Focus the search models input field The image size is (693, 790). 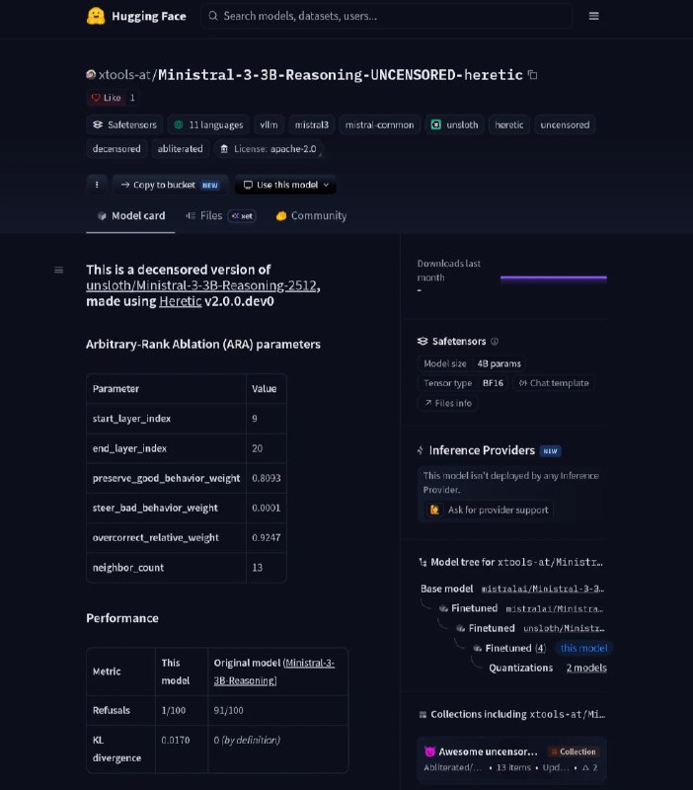coord(386,16)
